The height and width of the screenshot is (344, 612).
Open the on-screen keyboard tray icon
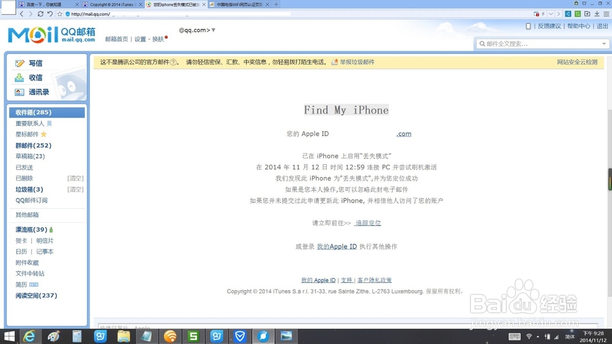[514, 337]
